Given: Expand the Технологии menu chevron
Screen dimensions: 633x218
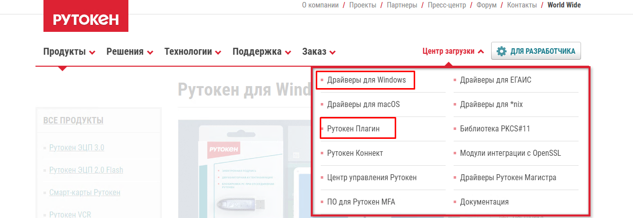Looking at the screenshot, I should [218, 52].
